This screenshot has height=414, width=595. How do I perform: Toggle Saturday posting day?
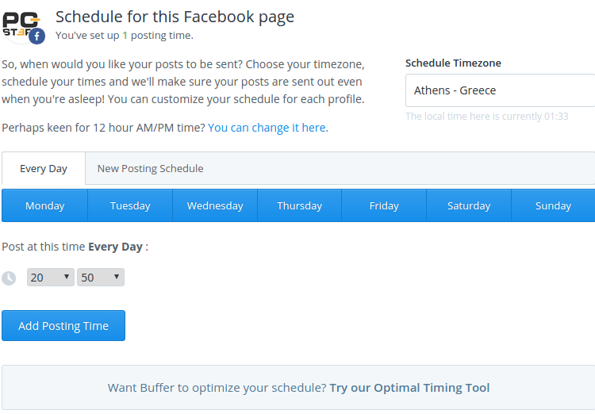(469, 205)
